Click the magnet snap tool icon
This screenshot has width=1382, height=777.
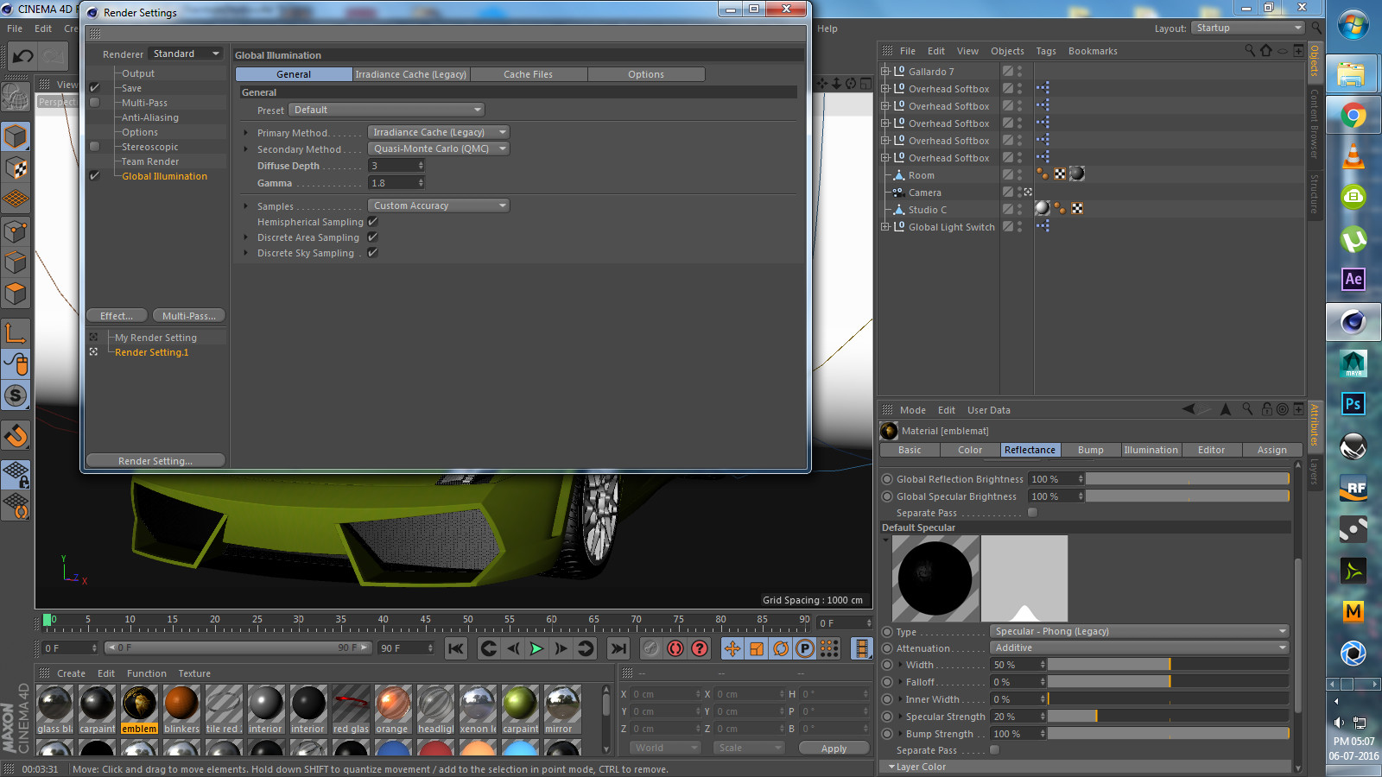pyautogui.click(x=16, y=436)
